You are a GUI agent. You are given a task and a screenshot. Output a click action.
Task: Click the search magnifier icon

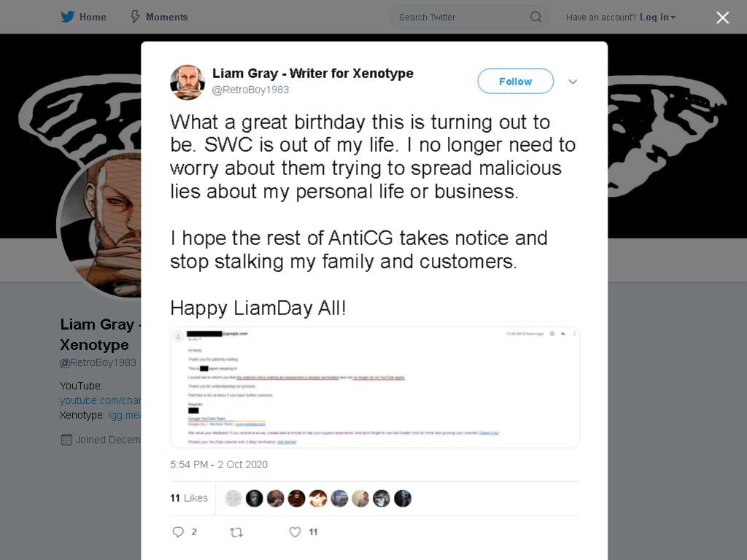[535, 17]
